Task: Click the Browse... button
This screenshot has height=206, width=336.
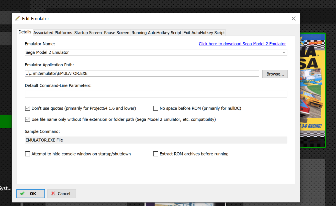Action: (x=275, y=74)
